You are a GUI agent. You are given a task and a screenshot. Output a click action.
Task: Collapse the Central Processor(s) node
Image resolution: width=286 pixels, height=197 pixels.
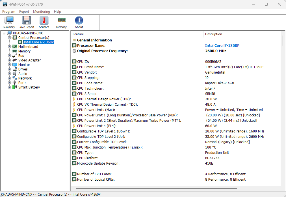pos(9,38)
